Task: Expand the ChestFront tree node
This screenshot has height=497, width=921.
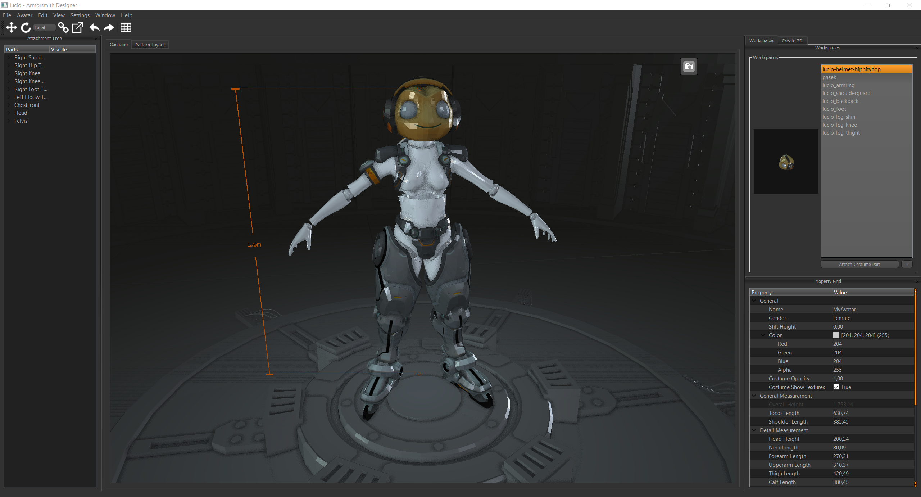Action: (x=9, y=105)
